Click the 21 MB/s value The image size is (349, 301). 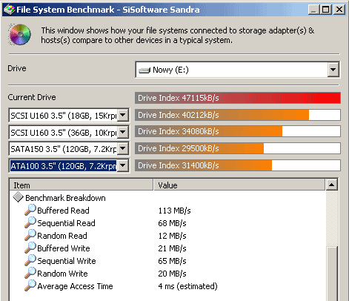point(172,248)
